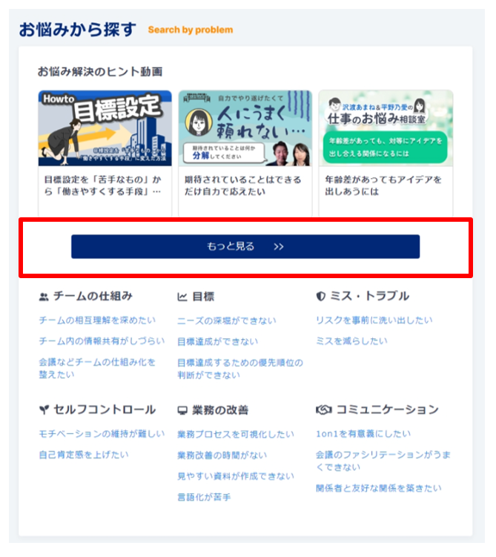The height and width of the screenshot is (557, 496).
Task: Open the 目標設定 Howto video thumbnail
Action: 105,128
